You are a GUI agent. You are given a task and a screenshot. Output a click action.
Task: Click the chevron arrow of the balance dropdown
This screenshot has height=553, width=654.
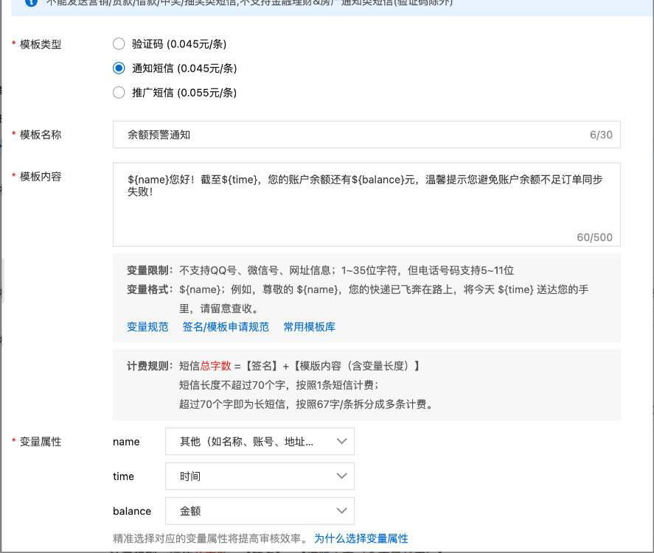point(341,511)
